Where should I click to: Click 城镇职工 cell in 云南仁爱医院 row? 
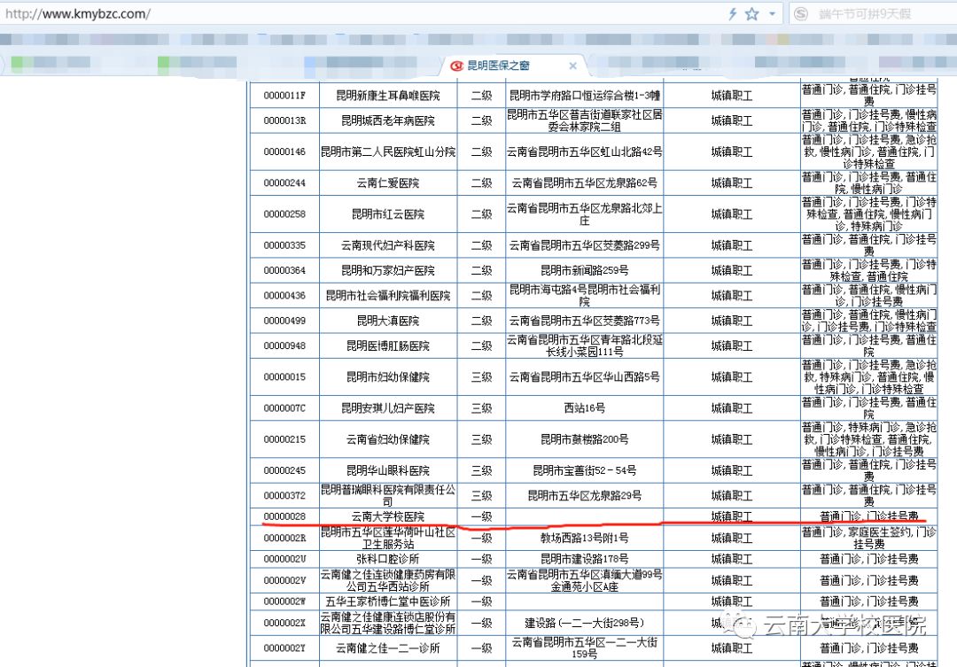coord(732,182)
